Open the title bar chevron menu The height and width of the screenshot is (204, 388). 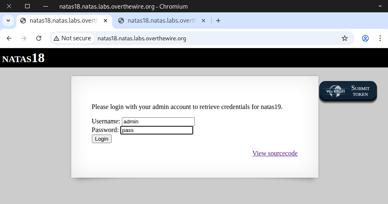pos(380,6)
